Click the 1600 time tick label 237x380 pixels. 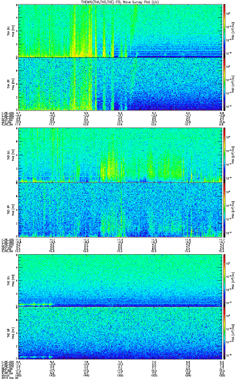221,376
